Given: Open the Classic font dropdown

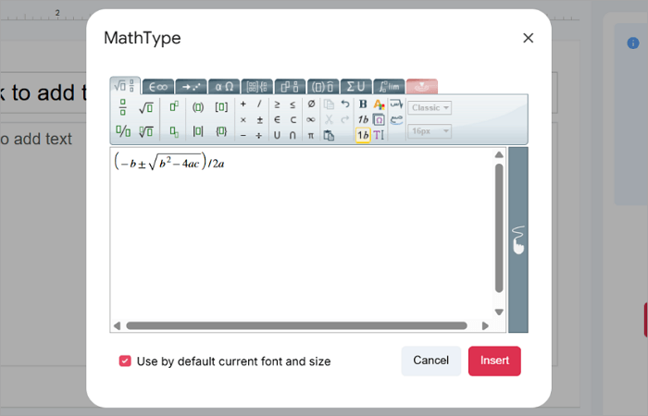Looking at the screenshot, I should (430, 108).
